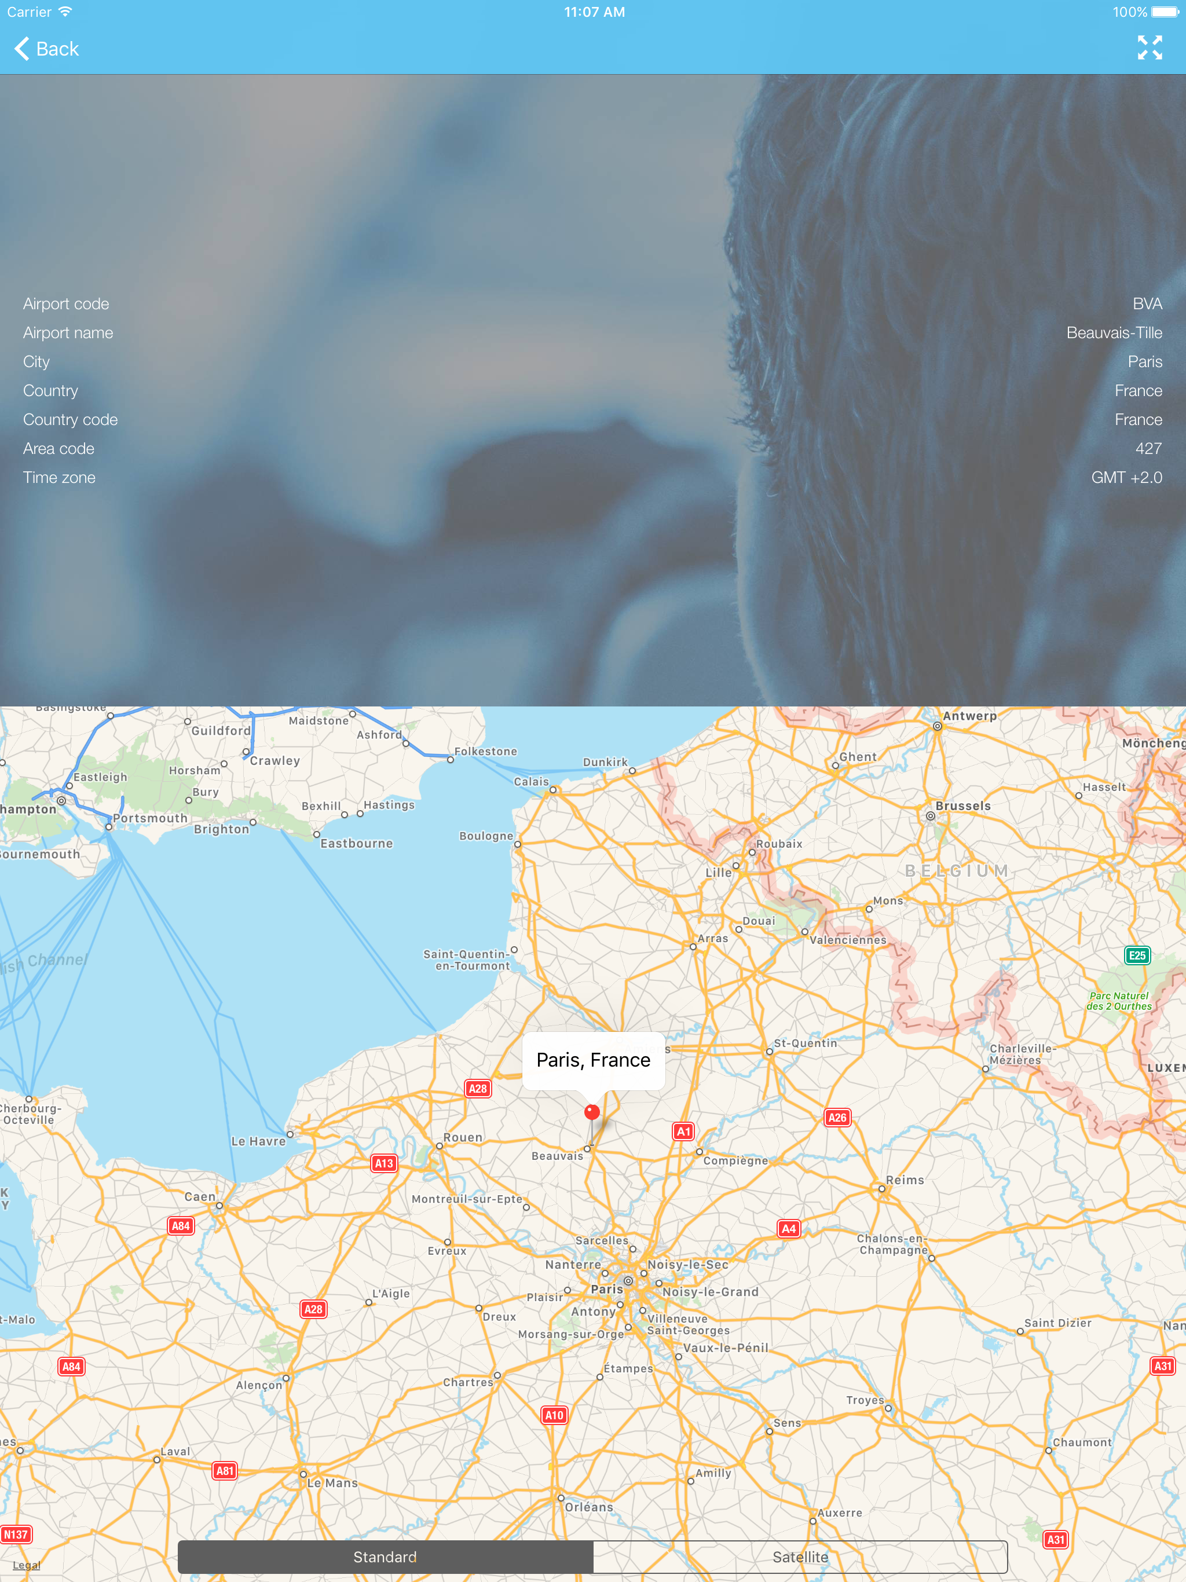Open the Legal link on map
Screen dimensions: 1186x1582
(27, 1565)
